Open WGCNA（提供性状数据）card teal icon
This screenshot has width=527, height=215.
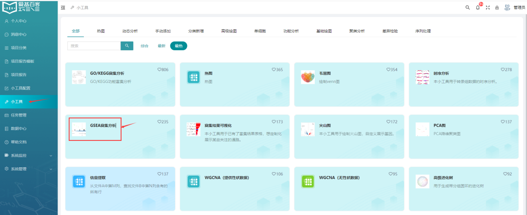[x=193, y=181]
